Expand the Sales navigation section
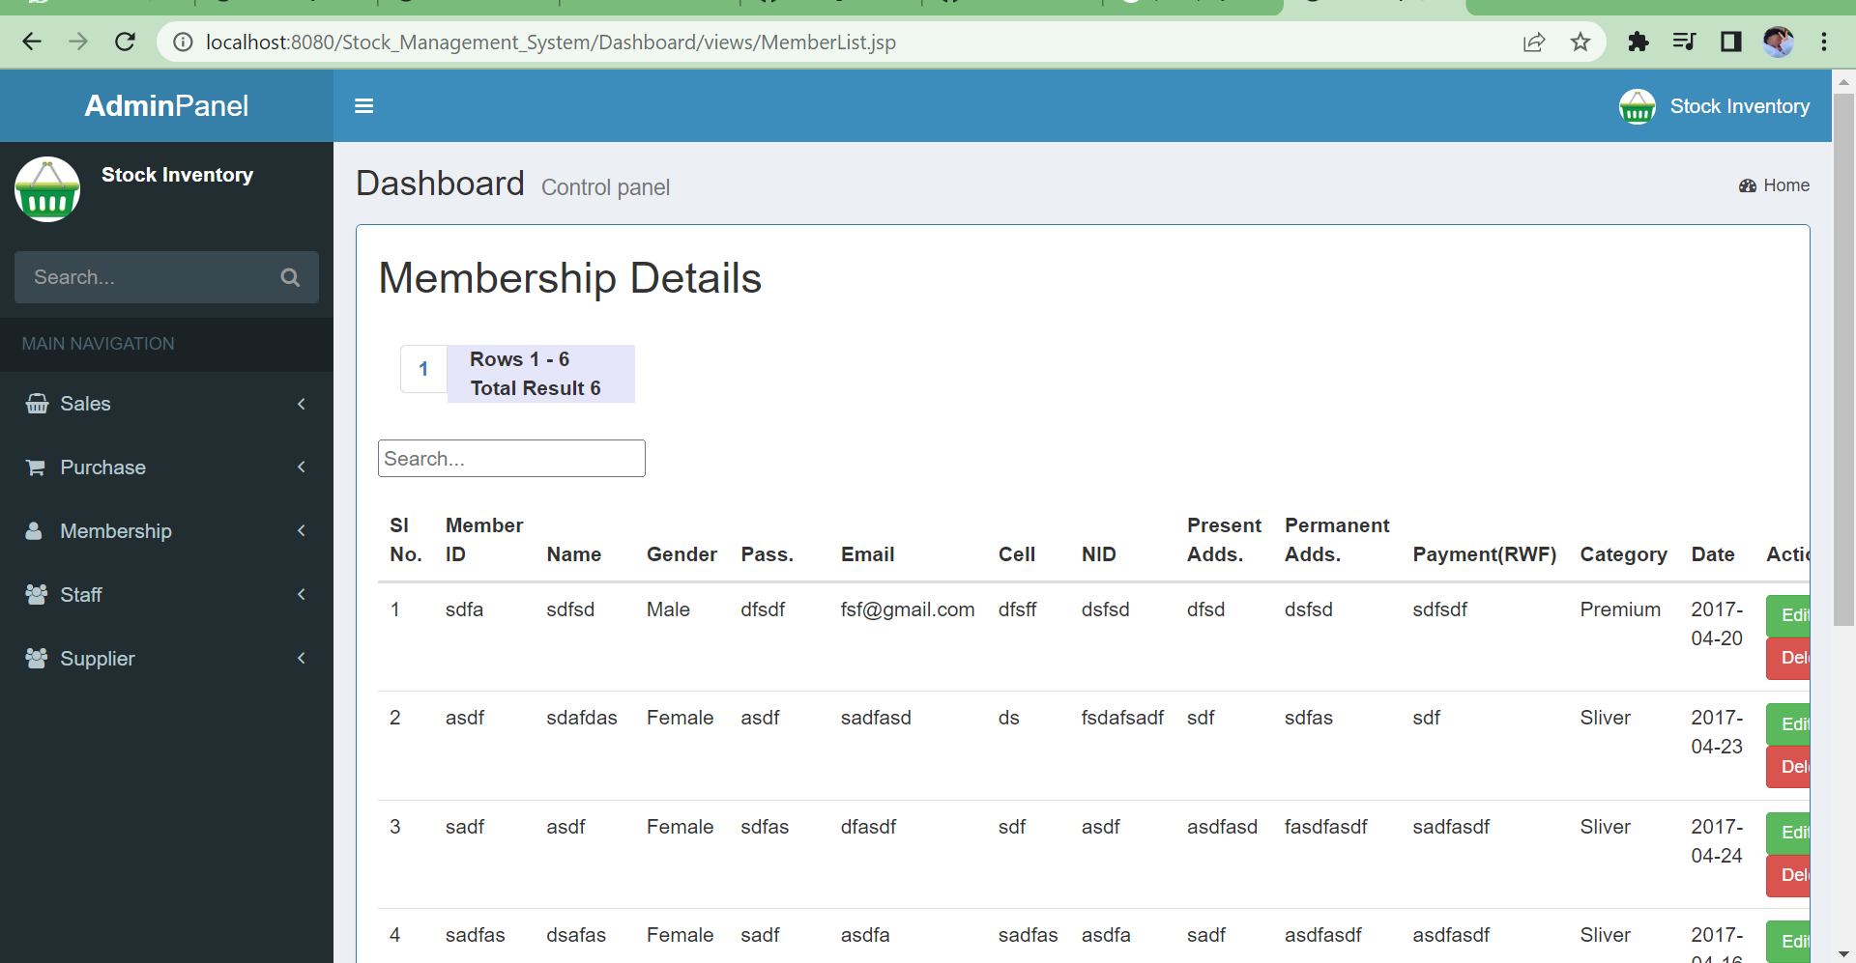The width and height of the screenshot is (1856, 963). point(301,404)
